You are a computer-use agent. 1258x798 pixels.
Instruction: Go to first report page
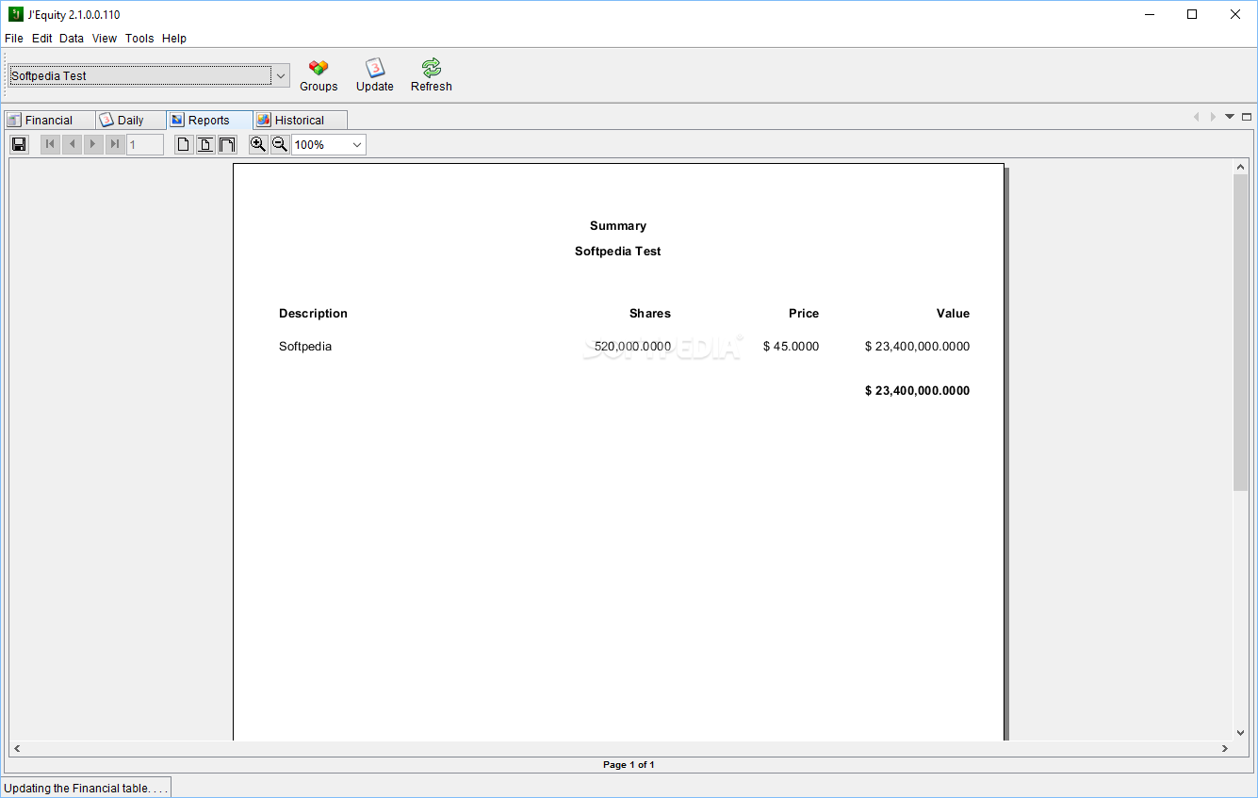pyautogui.click(x=50, y=144)
